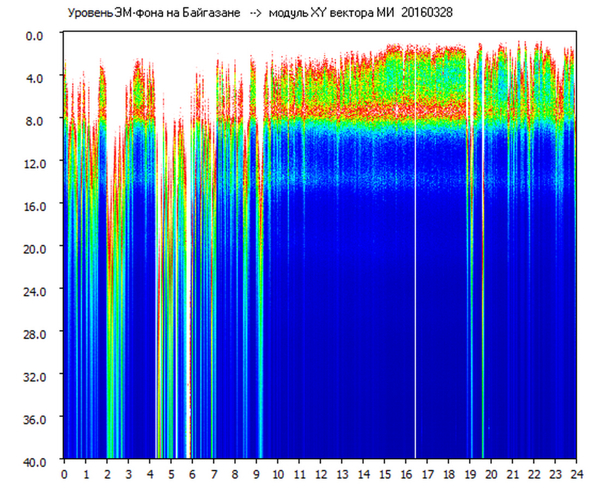Click hour 24 label at axis end

pos(576,474)
